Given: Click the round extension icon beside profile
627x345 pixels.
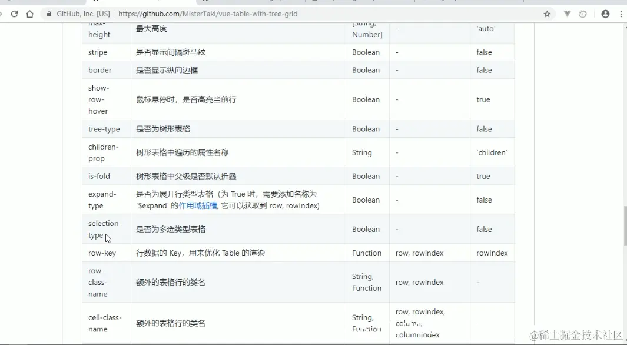Looking at the screenshot, I should [583, 14].
